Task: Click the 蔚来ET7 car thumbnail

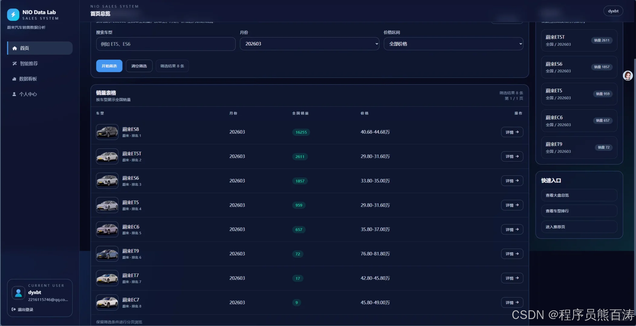Action: point(107,278)
